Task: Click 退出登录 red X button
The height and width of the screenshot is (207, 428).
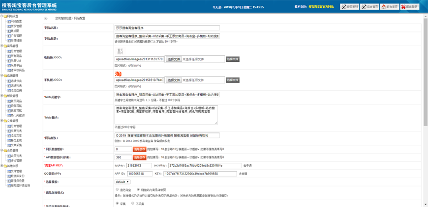Action: (x=410, y=7)
